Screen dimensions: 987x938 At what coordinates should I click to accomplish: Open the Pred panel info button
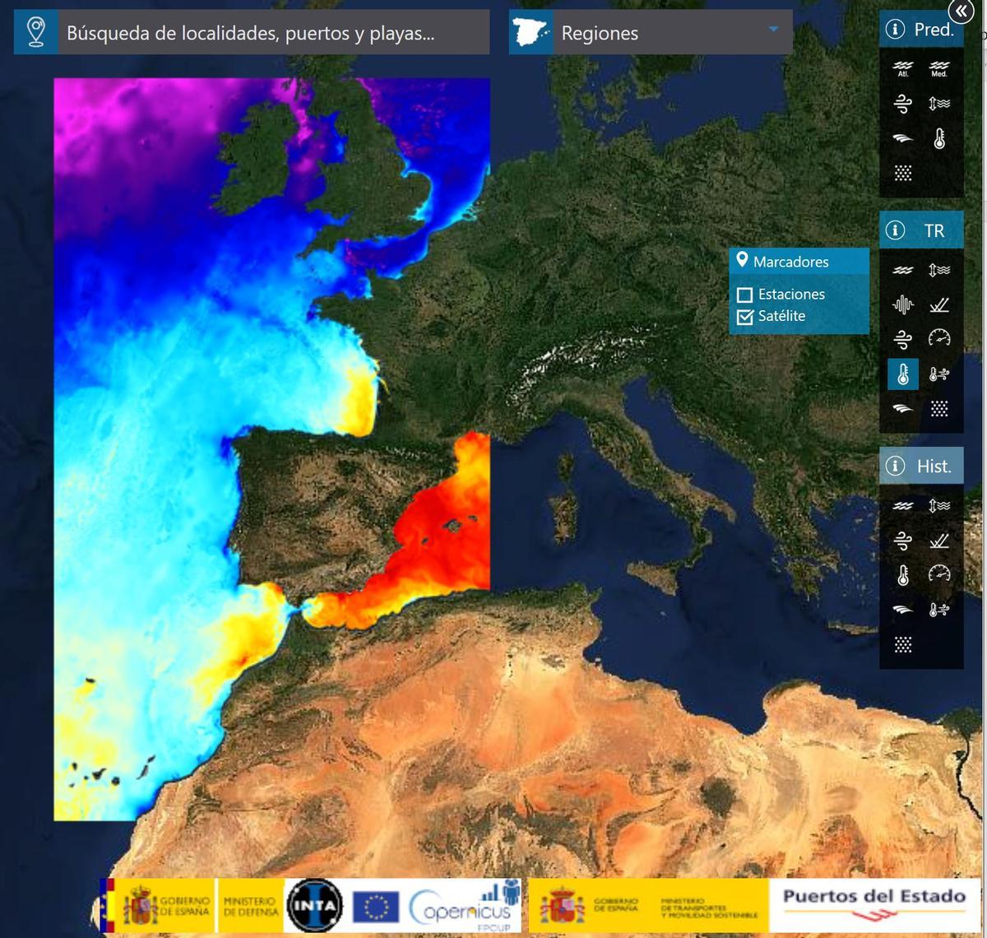pos(895,28)
